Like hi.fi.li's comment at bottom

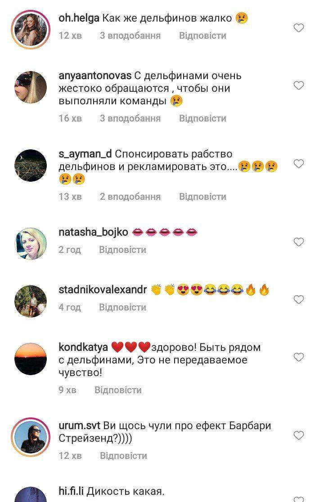[298, 499]
